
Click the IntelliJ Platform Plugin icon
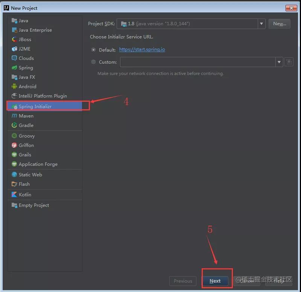14,96
